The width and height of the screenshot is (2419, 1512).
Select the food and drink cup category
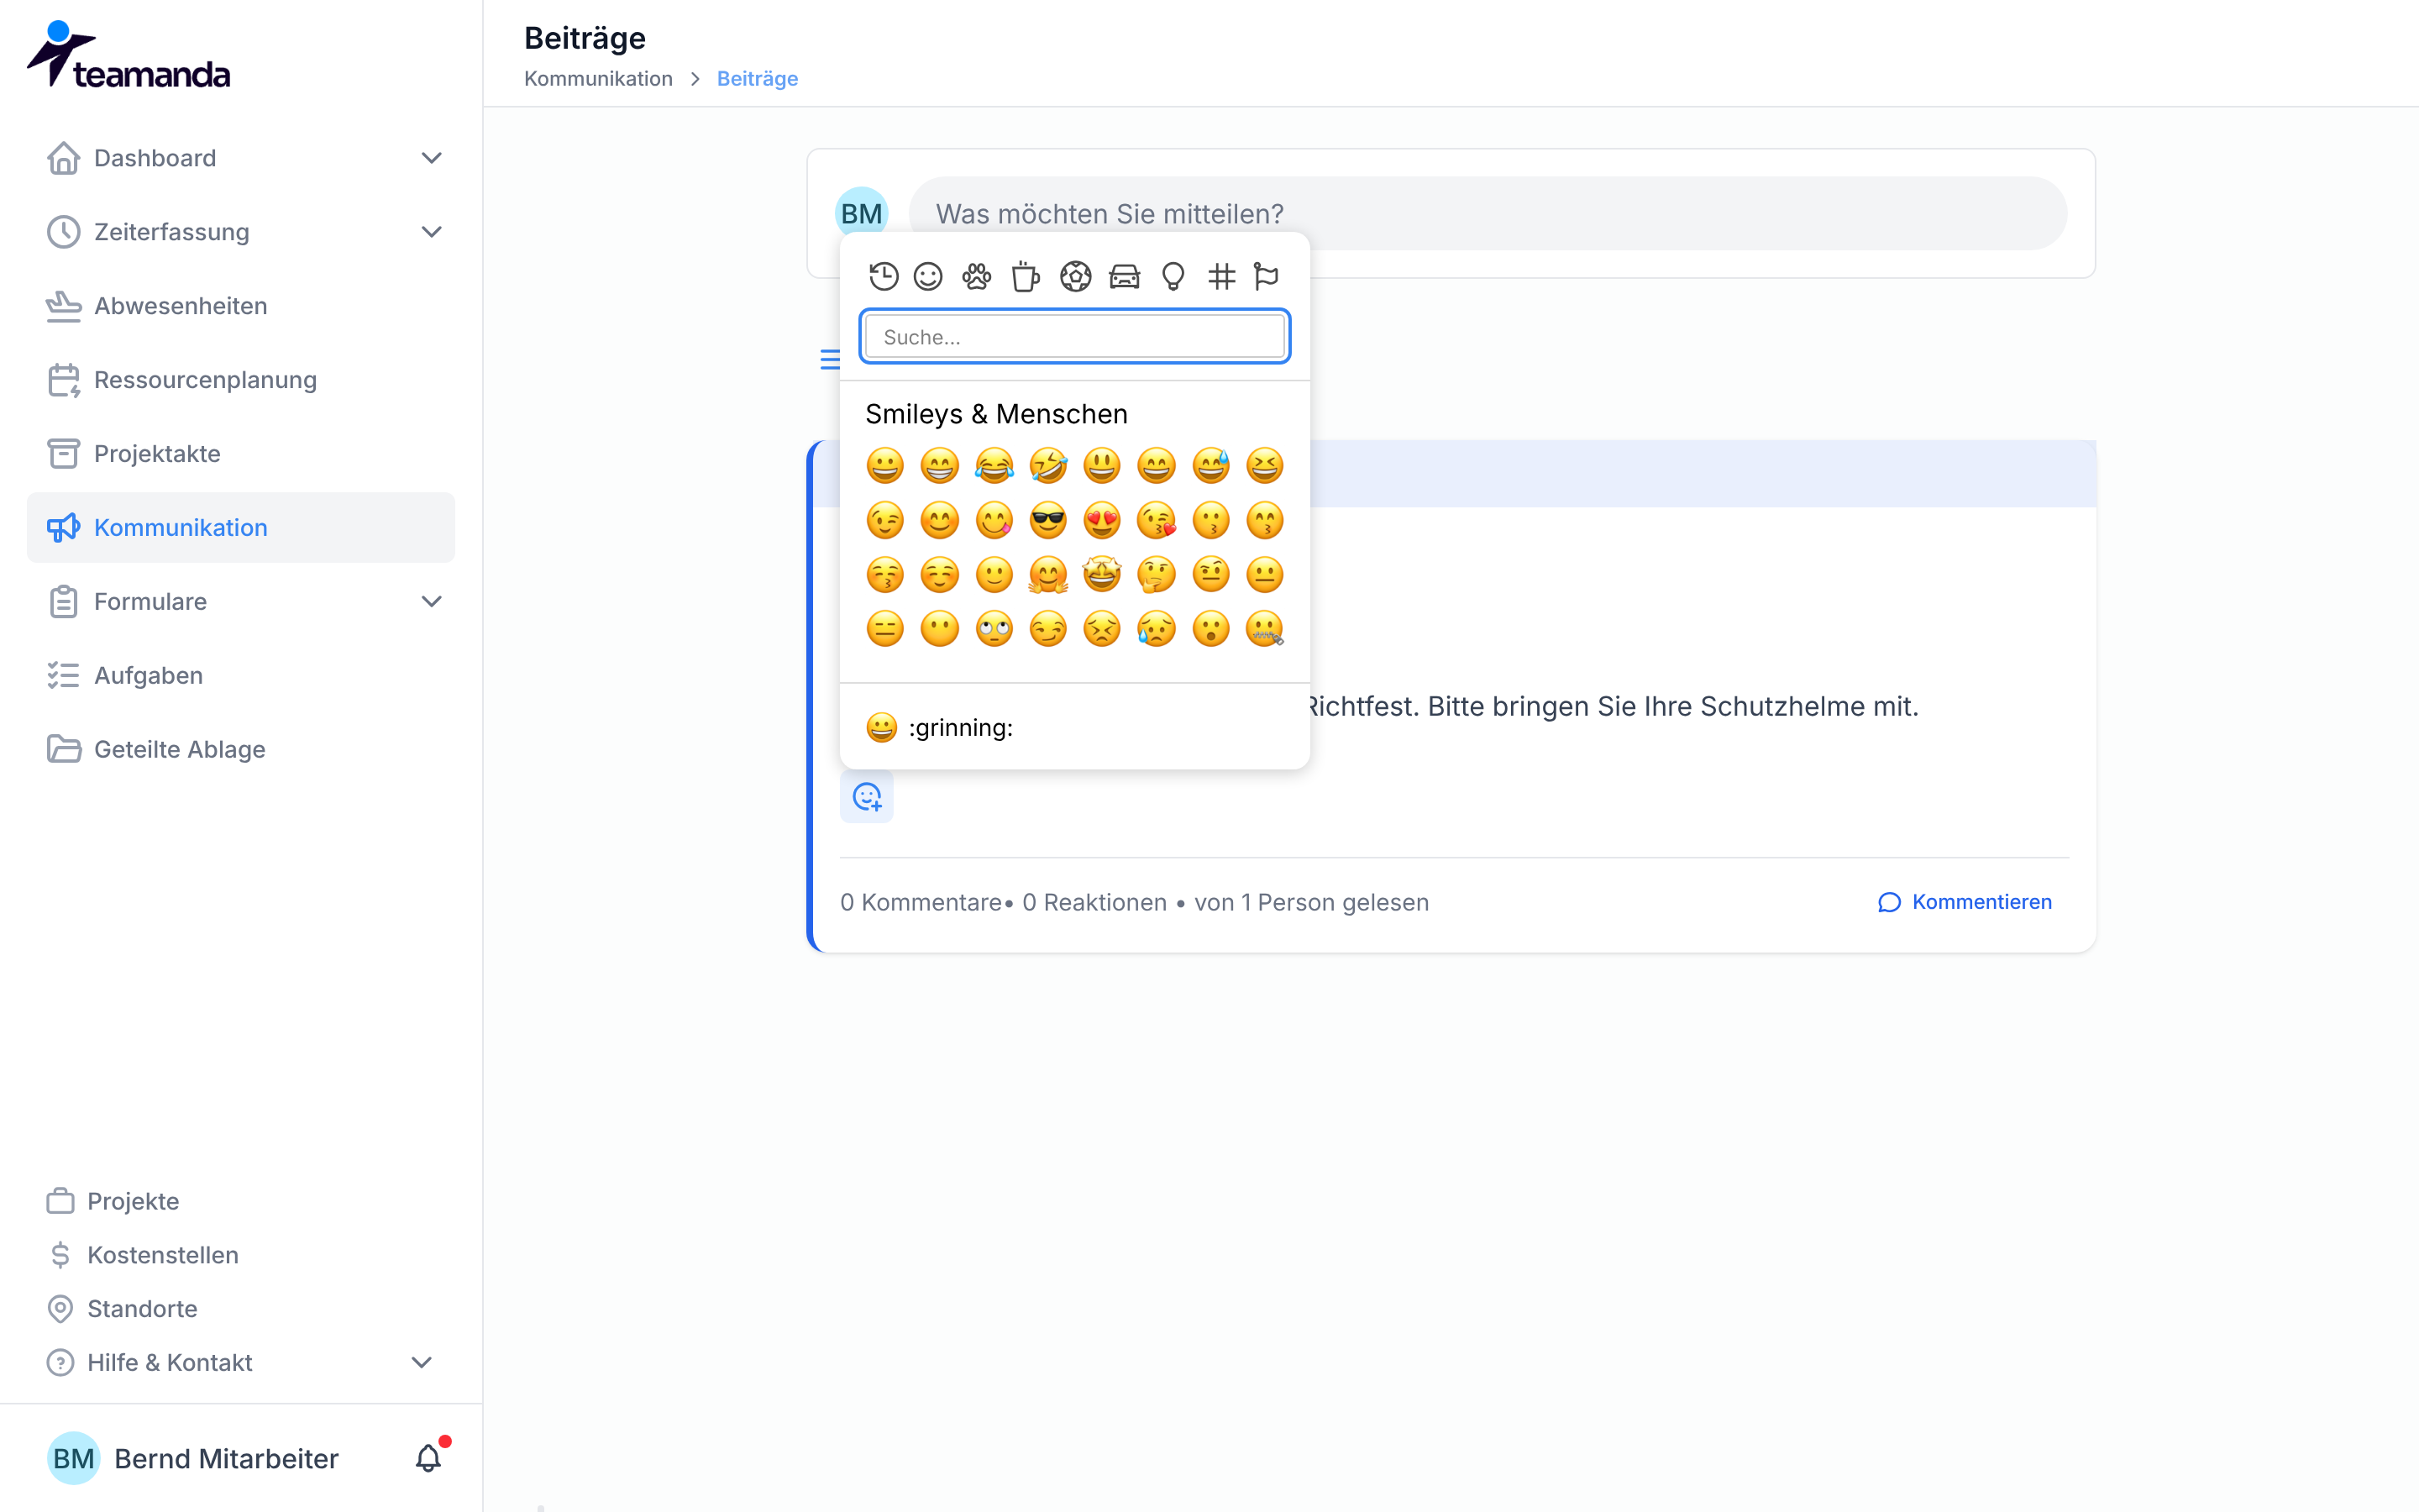[x=1026, y=276]
